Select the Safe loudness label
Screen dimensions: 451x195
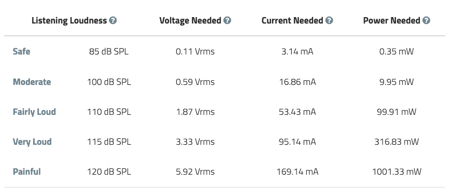coord(21,51)
